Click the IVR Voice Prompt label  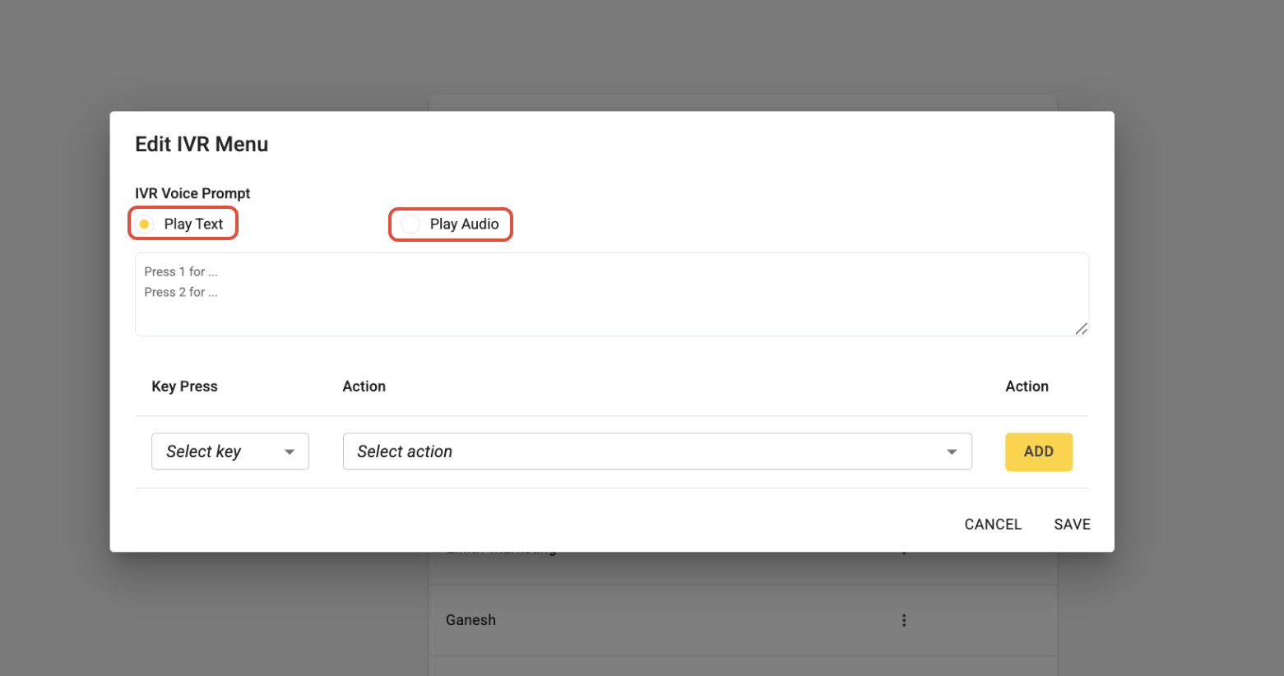[x=192, y=193]
